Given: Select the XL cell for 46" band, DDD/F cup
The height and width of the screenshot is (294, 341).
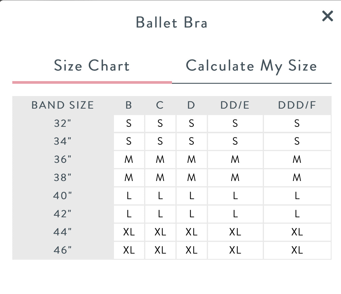Looking at the screenshot, I should click(297, 250).
